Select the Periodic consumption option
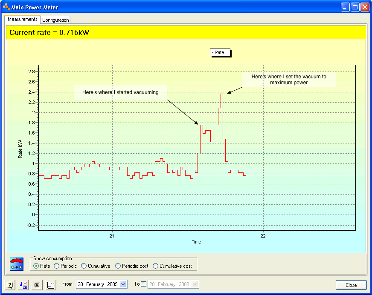372x295 pixels. point(57,266)
